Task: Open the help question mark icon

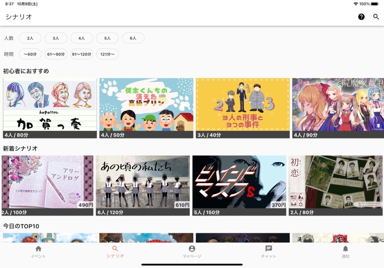Action: 361,17
